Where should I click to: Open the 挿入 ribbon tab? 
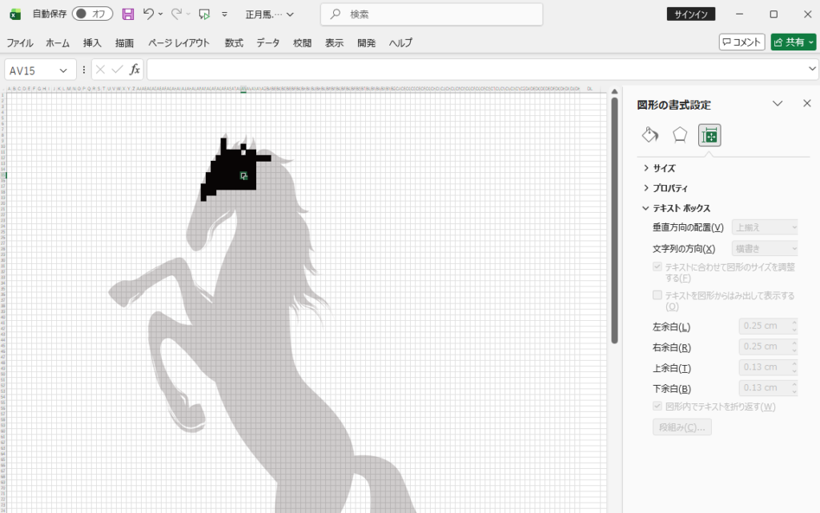click(x=92, y=43)
